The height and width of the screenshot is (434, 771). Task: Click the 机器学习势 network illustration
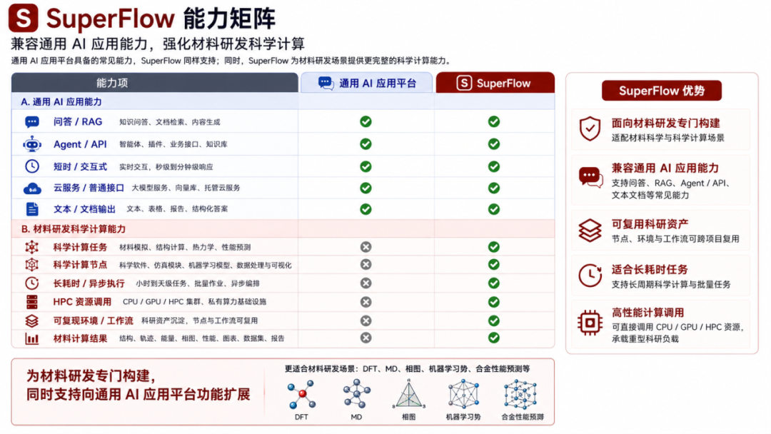tap(463, 394)
